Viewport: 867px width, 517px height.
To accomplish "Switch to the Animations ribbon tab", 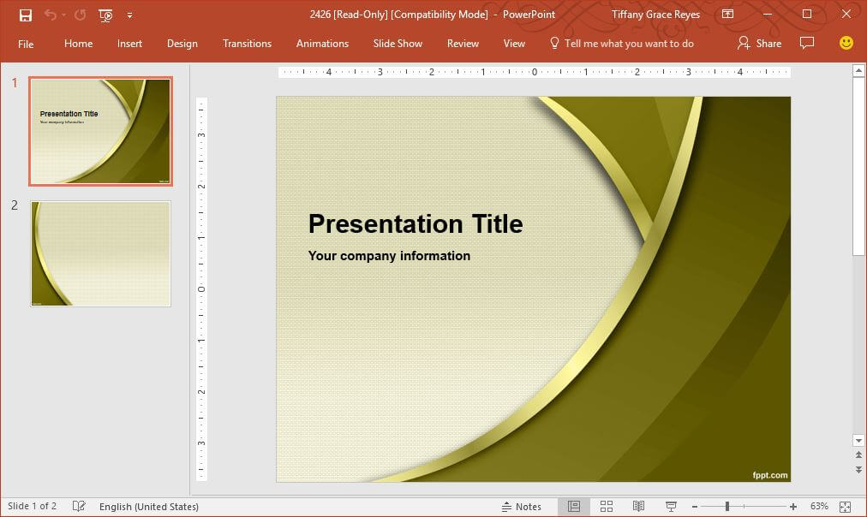I will coord(322,44).
